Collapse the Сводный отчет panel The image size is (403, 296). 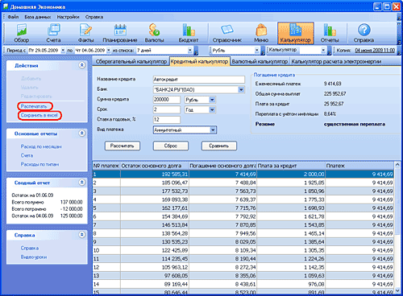[x=82, y=183]
